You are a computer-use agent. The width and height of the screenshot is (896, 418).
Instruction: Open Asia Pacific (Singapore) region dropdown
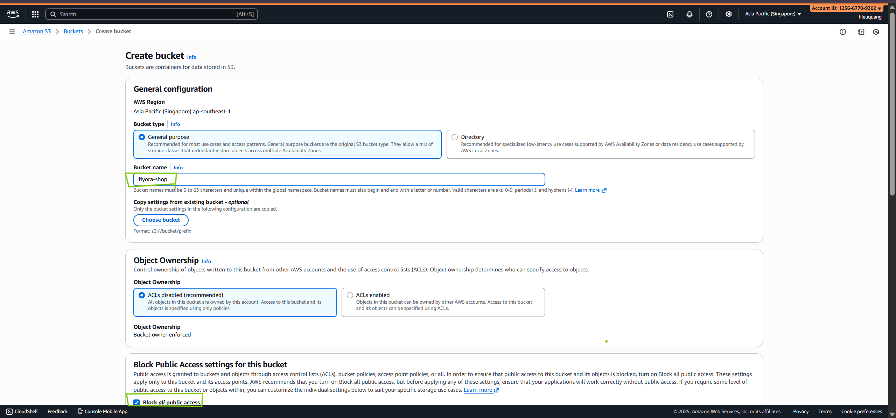coord(773,14)
